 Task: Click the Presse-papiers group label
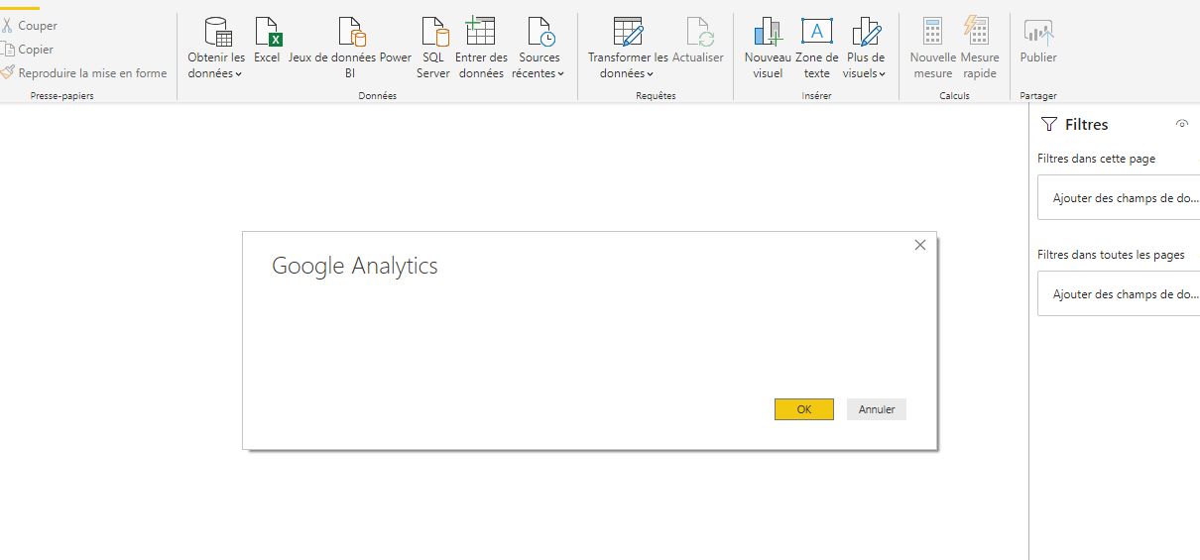(x=62, y=96)
